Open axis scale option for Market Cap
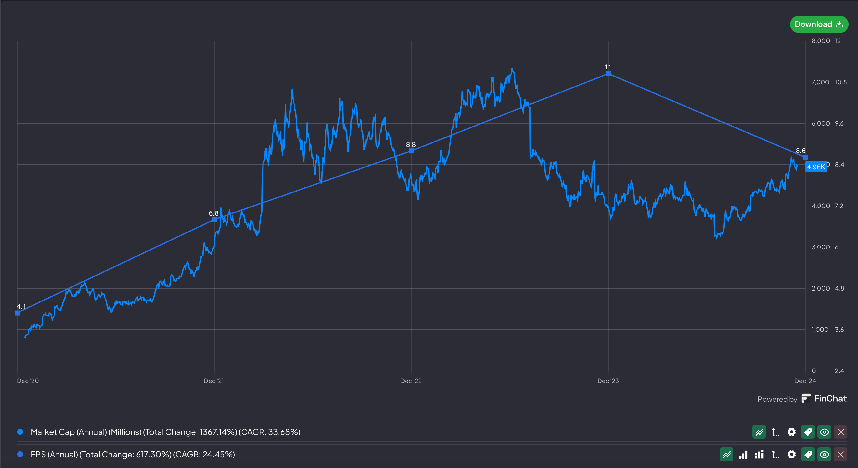 coord(775,432)
